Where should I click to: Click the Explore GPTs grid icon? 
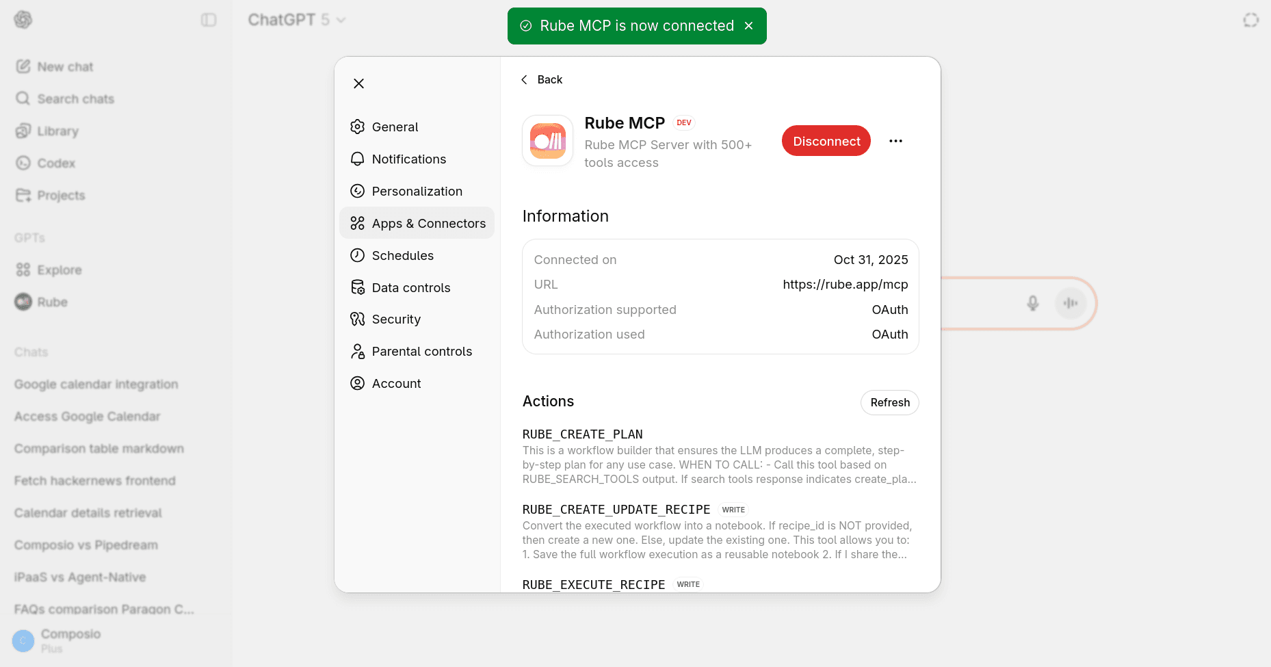23,270
